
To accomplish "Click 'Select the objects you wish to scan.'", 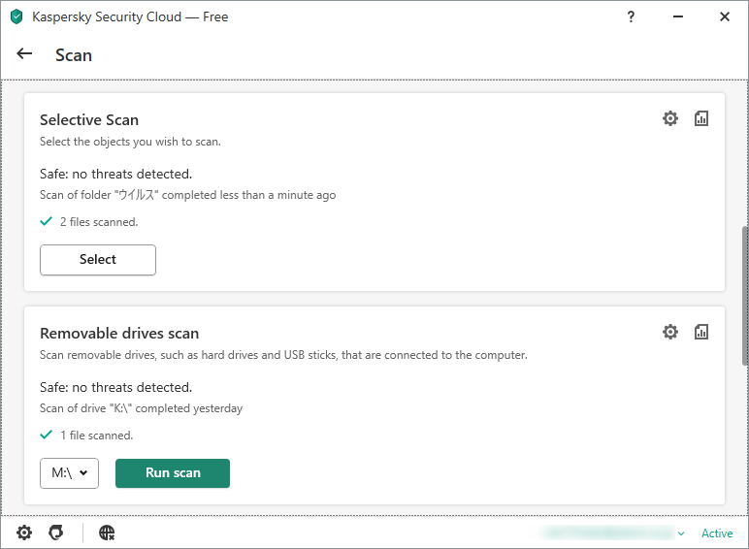I will click(130, 142).
